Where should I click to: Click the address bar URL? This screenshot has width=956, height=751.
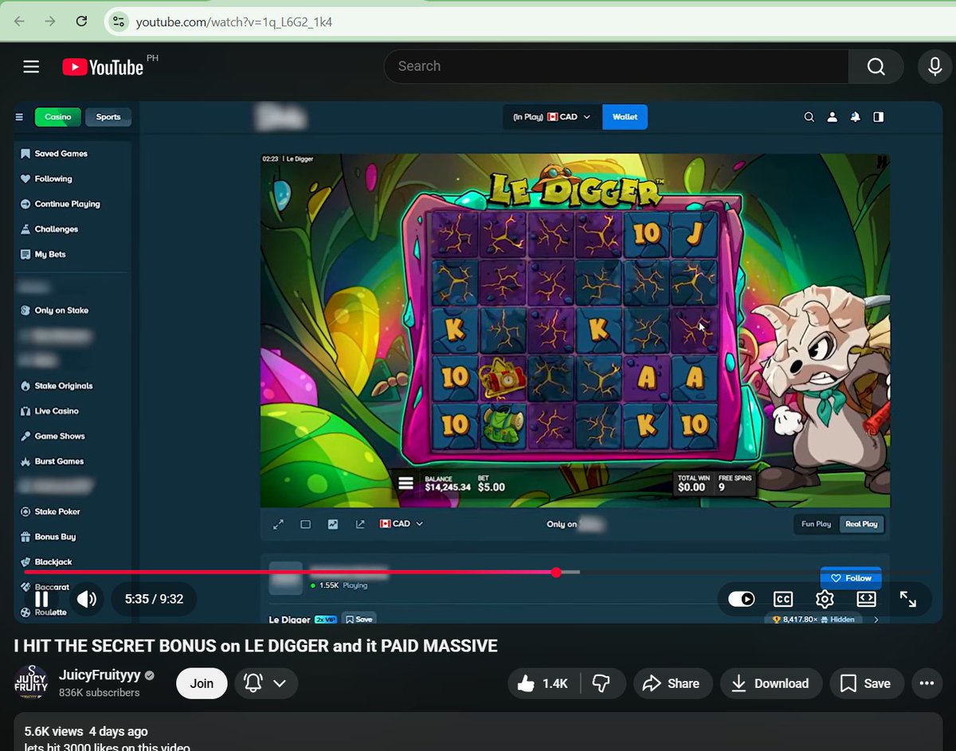234,22
